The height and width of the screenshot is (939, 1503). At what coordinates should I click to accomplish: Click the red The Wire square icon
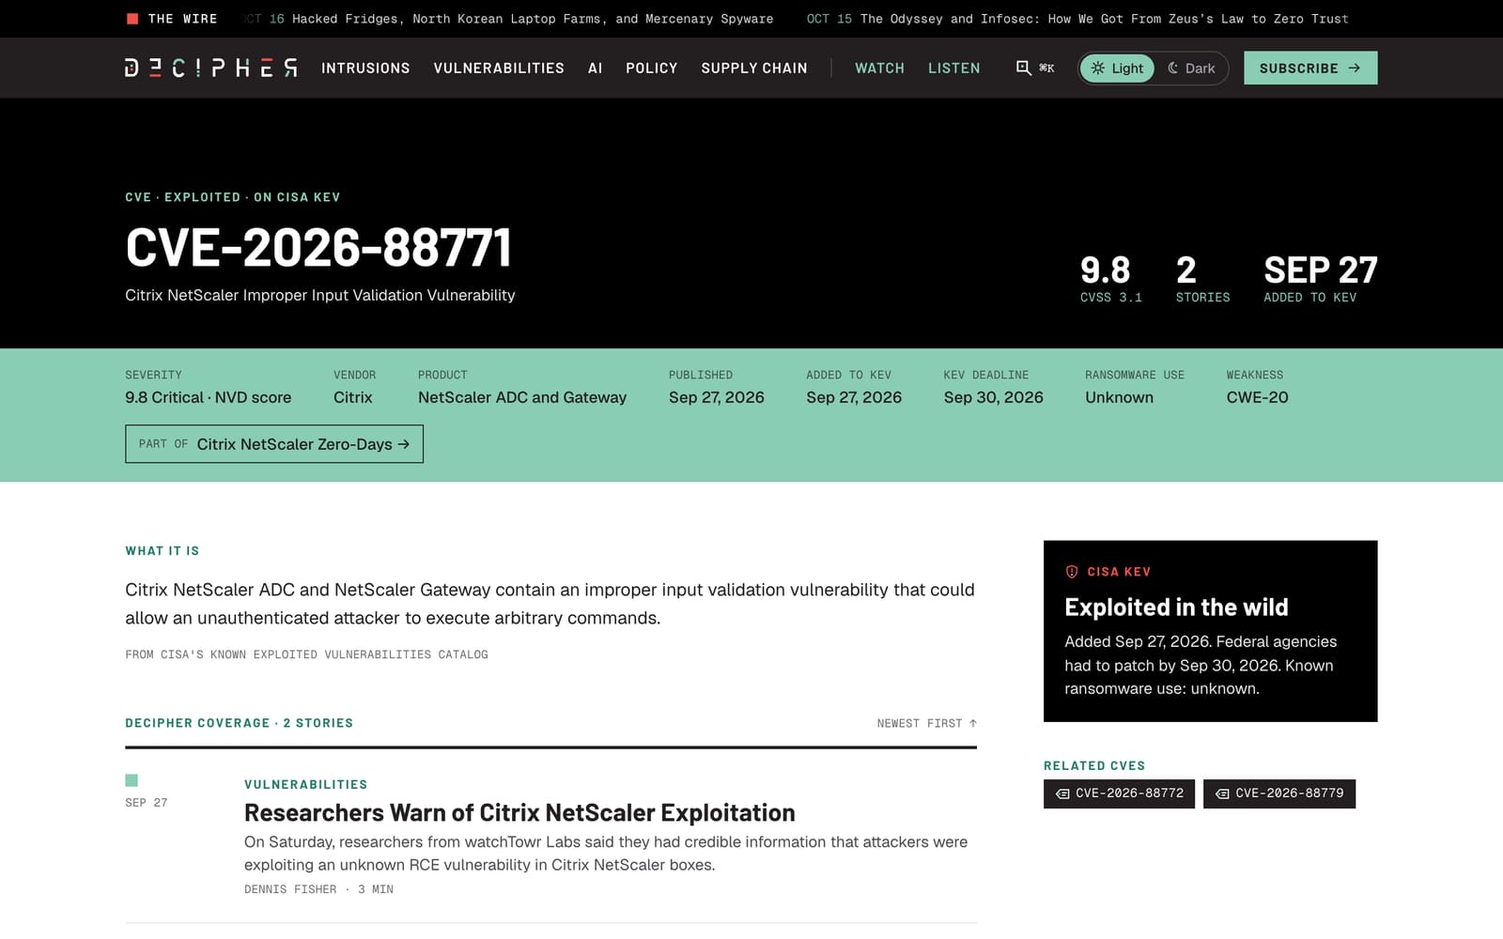[x=132, y=19]
